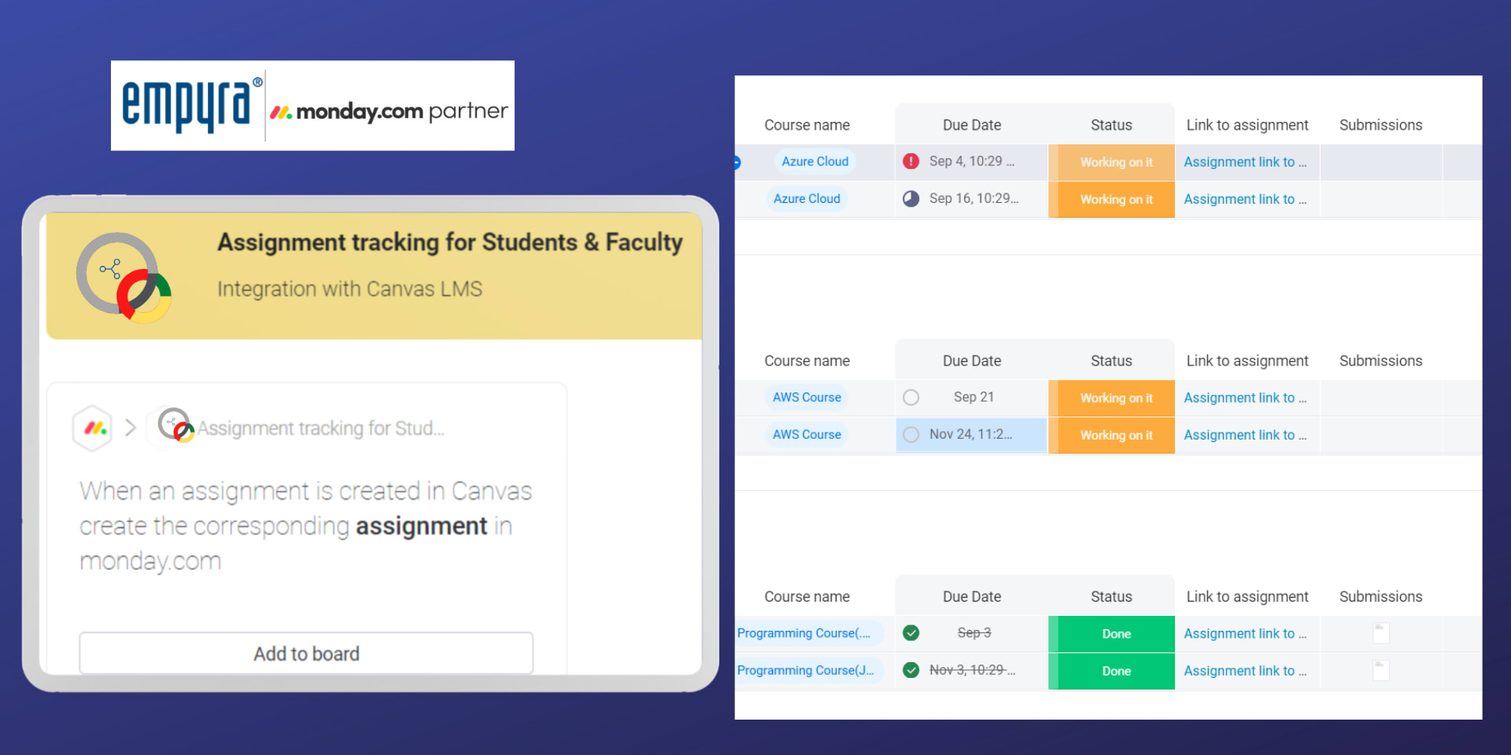1511x755 pixels.
Task: Toggle empty circle next to Sep 21
Action: (911, 397)
